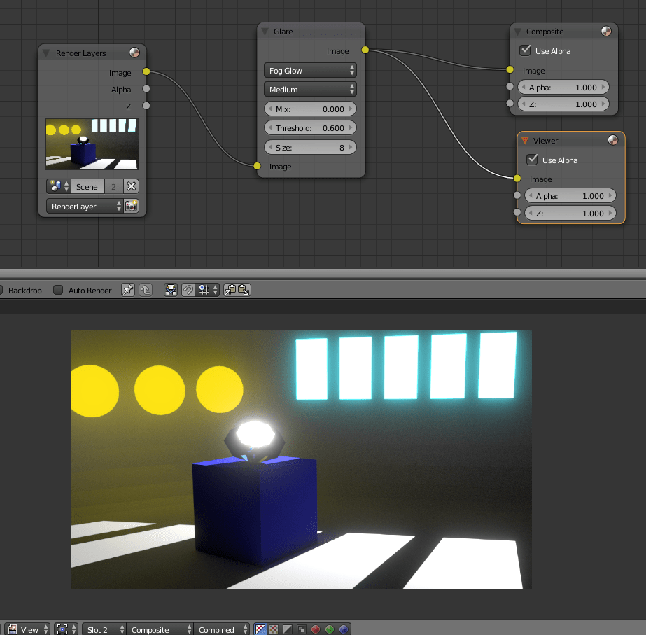The image size is (646, 635).
Task: Open the Slot 2 render slot selector
Action: pos(104,629)
